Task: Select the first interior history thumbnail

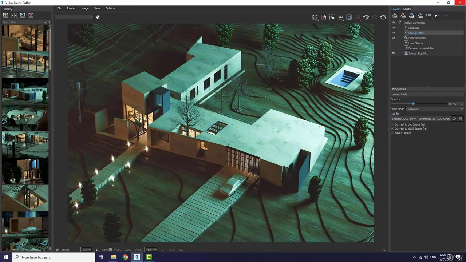Action: 25,38
